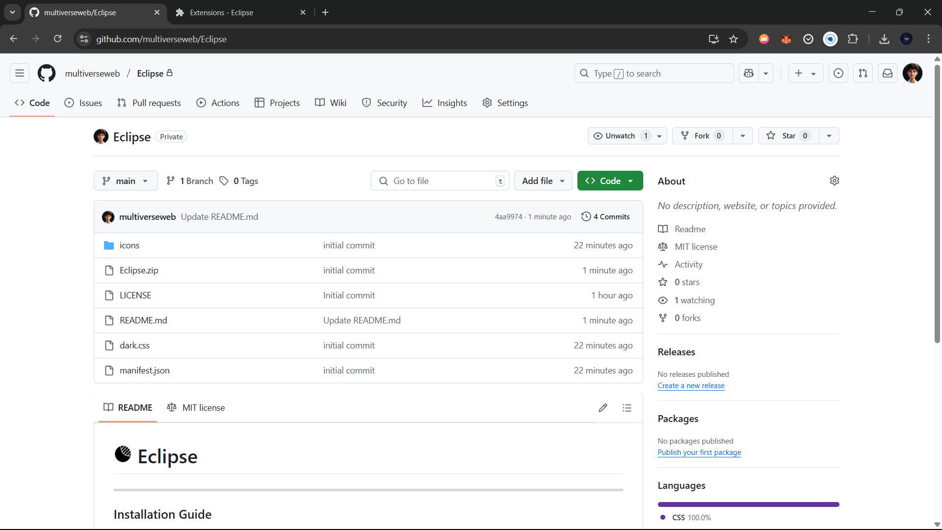Click the About section gear icon
Viewport: 942px width, 530px height.
click(834, 181)
